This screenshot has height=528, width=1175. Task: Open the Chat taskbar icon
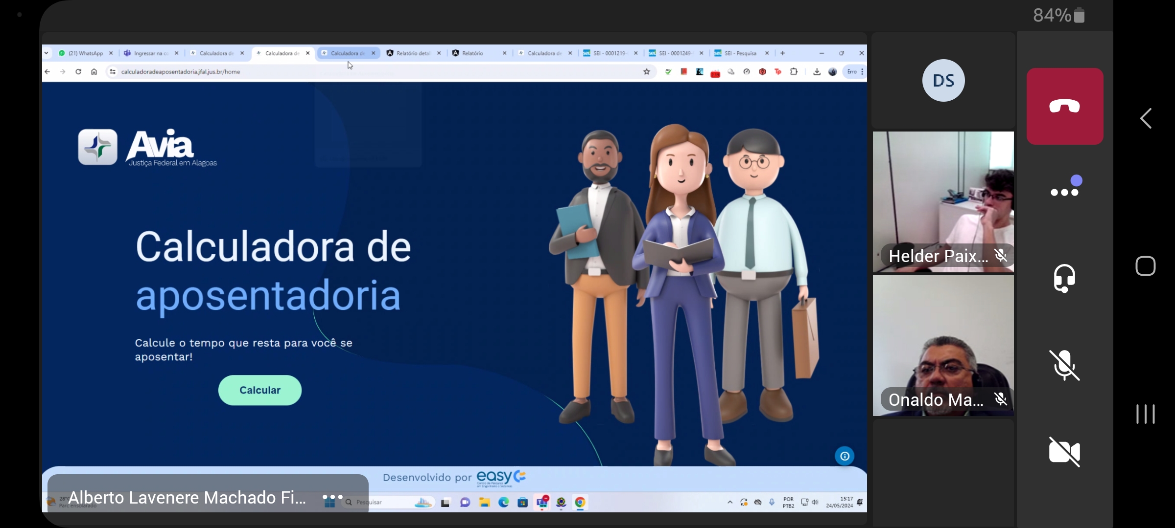pyautogui.click(x=465, y=502)
